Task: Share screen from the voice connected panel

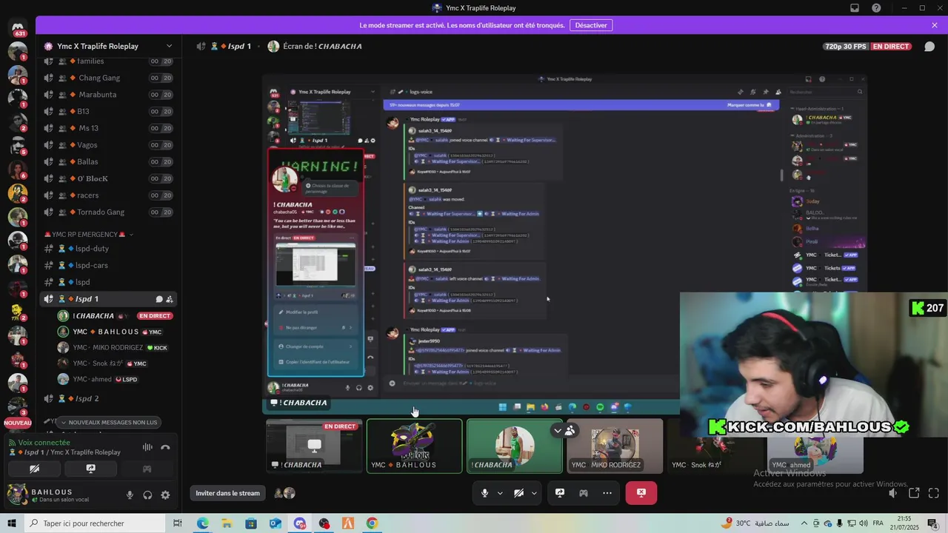Action: point(90,469)
